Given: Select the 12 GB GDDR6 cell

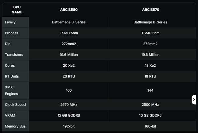Looking at the screenshot, I should (69, 115).
